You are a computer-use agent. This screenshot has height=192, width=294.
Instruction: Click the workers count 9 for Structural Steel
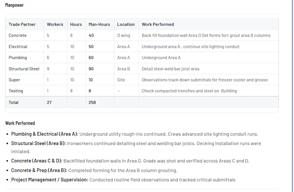pyautogui.click(x=48, y=69)
